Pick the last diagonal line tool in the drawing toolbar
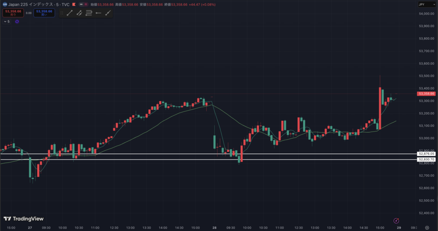The height and width of the screenshot is (231, 438). 108,13
